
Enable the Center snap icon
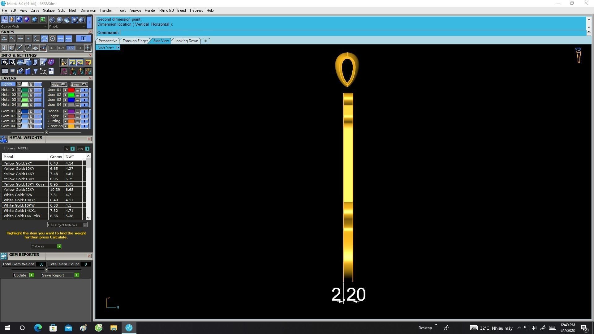pos(52,39)
